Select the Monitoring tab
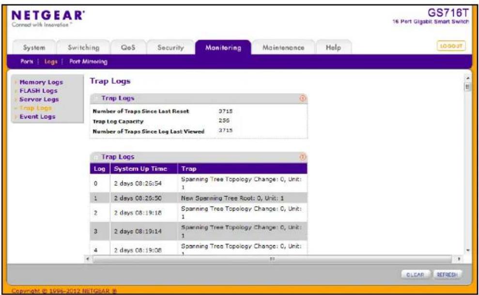The image size is (479, 295). [223, 47]
